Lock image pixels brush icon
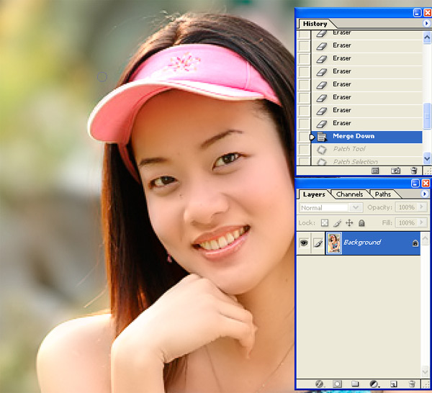This screenshot has width=432, height=393. tap(337, 223)
